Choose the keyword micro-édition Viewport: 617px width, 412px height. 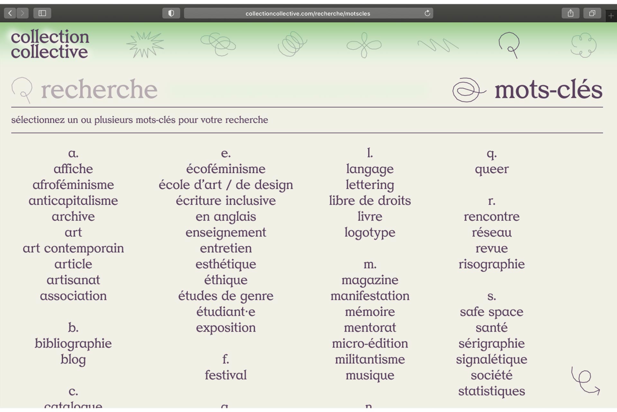click(370, 343)
